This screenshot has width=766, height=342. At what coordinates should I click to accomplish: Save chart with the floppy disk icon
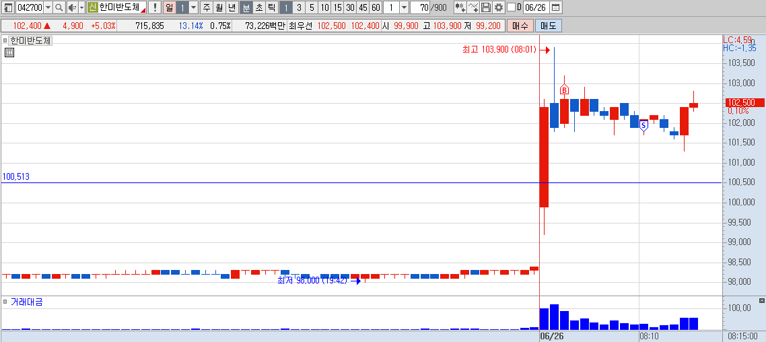(485, 7)
